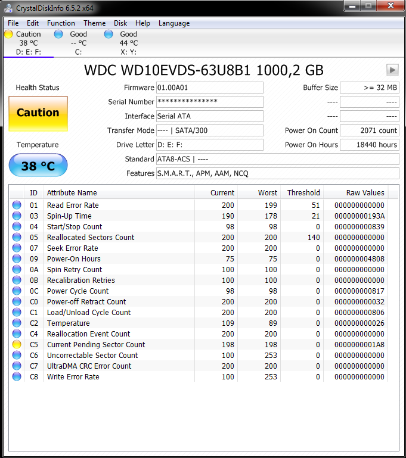The image size is (406, 458).
Task: Click raw value 0000000193A
Action: click(359, 216)
